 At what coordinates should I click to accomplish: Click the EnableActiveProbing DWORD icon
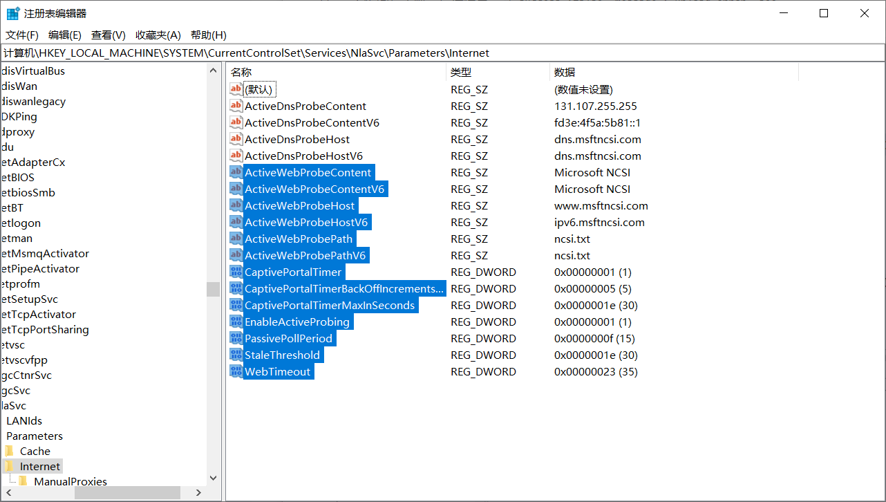tap(236, 322)
